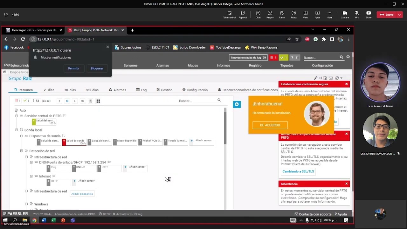Open the Mapas menu
This screenshot has height=229, width=407.
[x=193, y=66]
